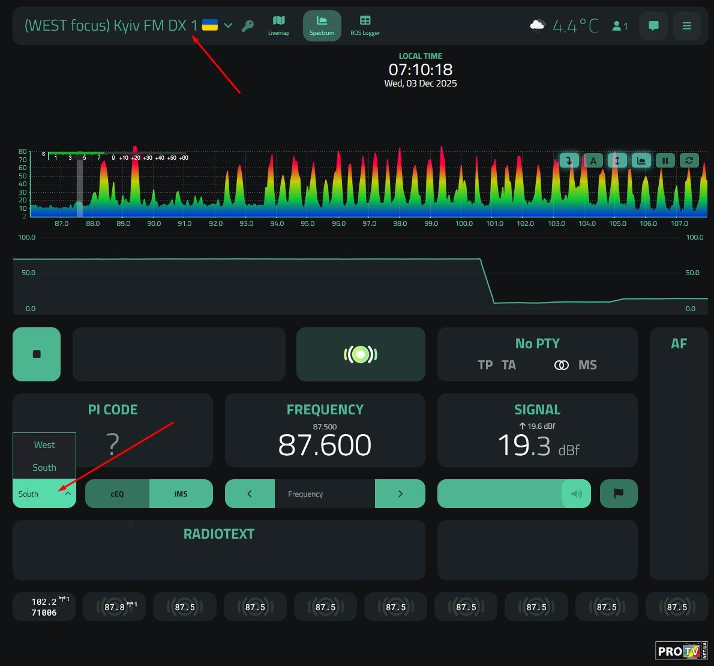Click the vertical double-arrow spectrum icon
Image resolution: width=714 pixels, height=666 pixels.
[617, 160]
